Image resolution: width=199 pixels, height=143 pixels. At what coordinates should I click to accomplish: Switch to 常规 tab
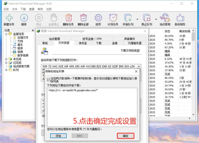click(45, 43)
